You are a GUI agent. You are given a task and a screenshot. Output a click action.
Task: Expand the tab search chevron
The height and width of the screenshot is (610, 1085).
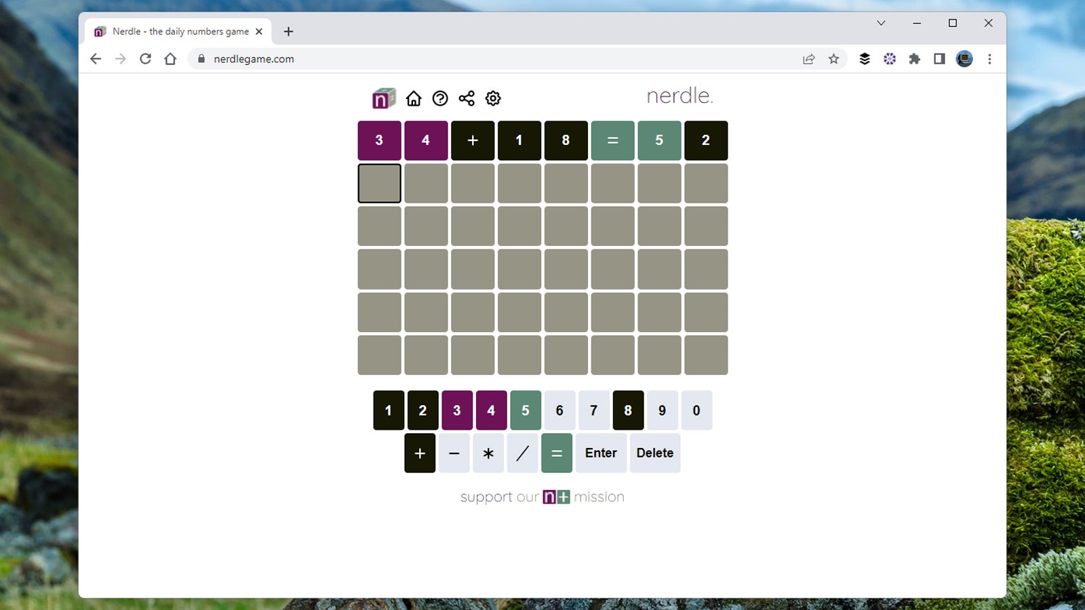881,23
